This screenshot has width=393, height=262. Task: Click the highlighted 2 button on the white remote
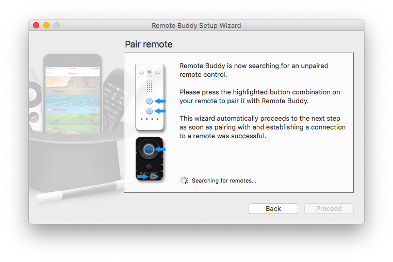(150, 111)
